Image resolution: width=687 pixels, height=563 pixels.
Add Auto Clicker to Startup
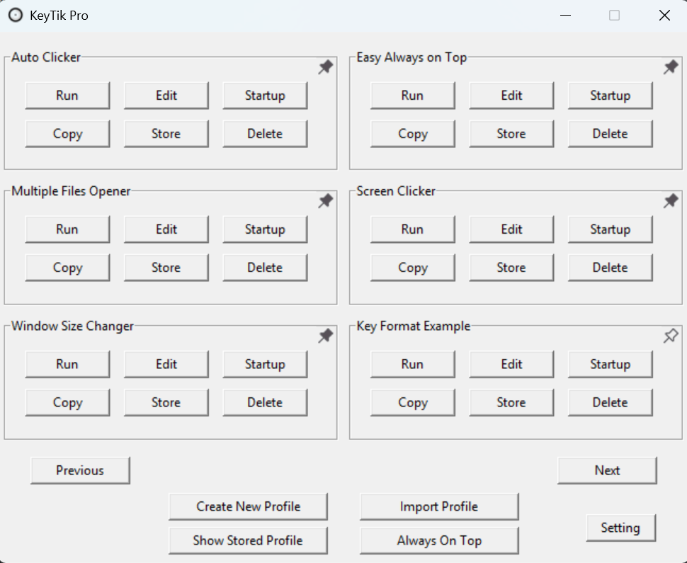[265, 95]
